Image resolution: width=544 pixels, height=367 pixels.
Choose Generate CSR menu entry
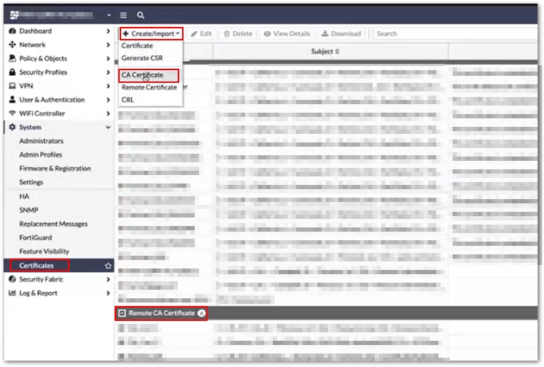142,58
